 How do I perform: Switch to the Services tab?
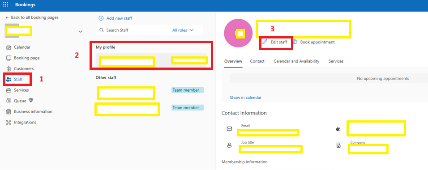tap(336, 61)
